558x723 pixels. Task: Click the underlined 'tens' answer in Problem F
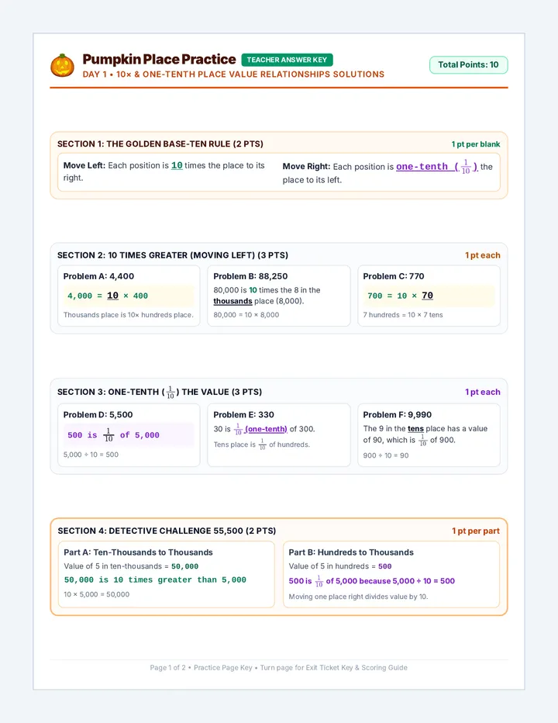[415, 429]
